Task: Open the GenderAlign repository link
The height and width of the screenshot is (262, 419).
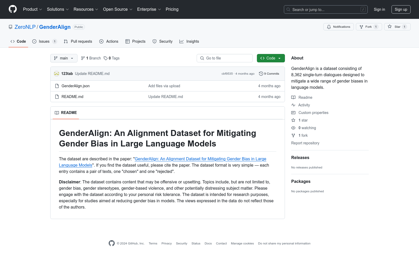Action: [x=55, y=27]
